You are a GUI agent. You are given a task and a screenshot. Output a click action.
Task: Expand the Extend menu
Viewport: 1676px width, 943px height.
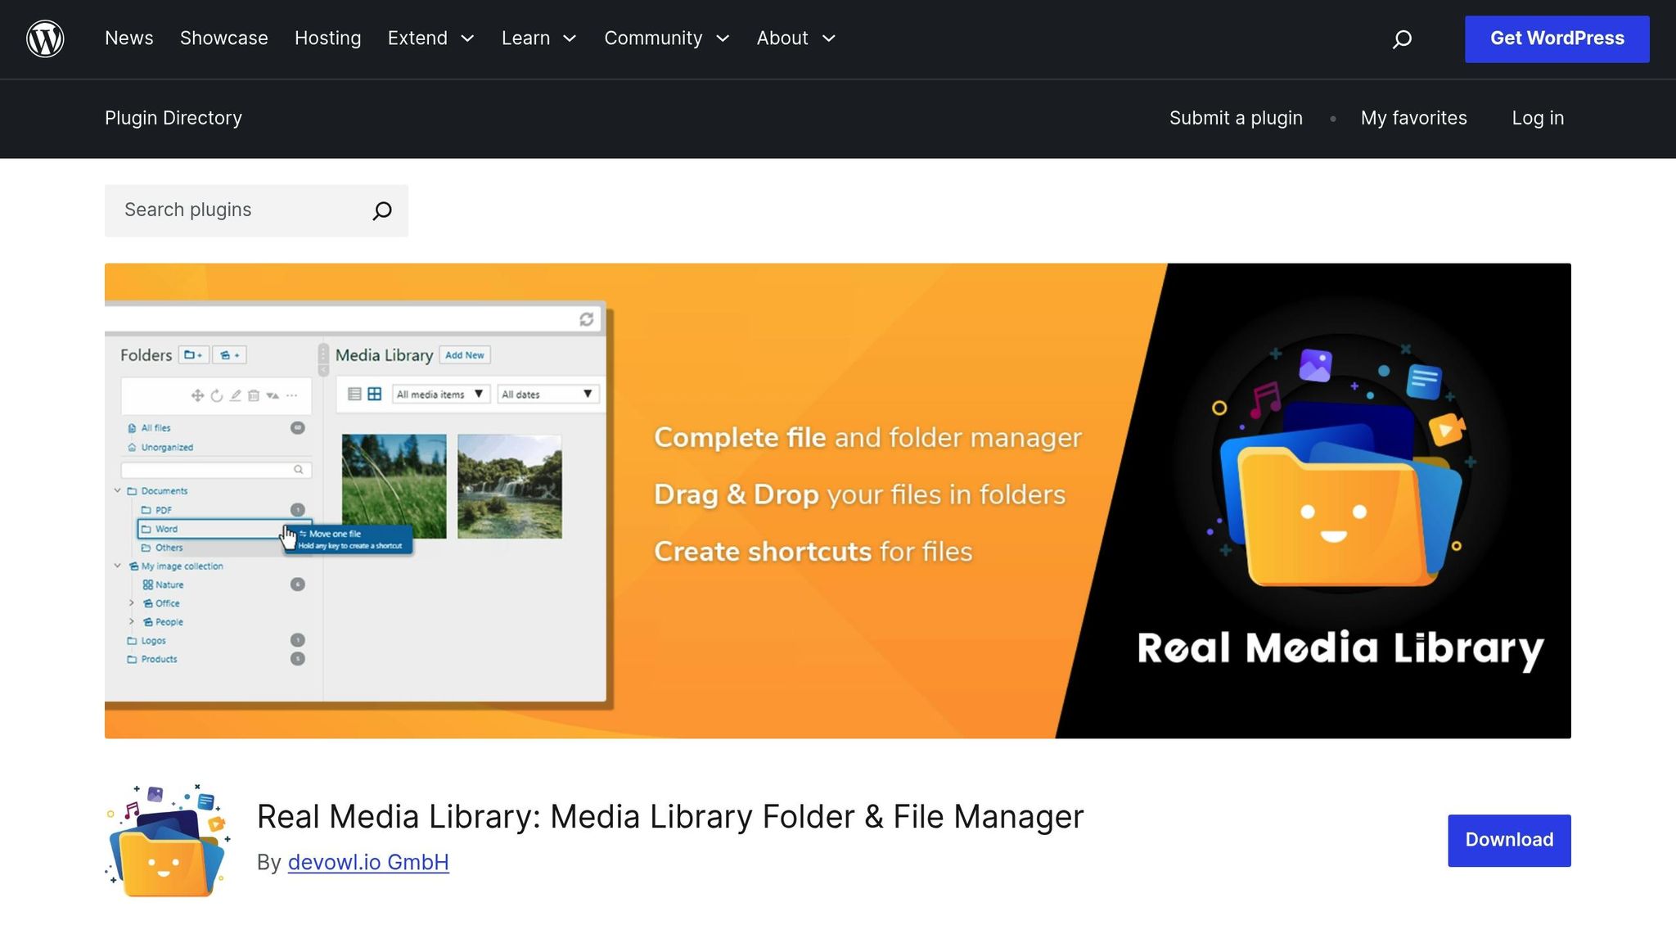tap(430, 38)
